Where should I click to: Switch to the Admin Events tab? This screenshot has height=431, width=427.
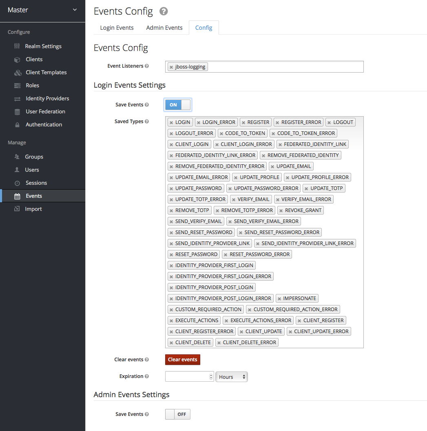[164, 28]
